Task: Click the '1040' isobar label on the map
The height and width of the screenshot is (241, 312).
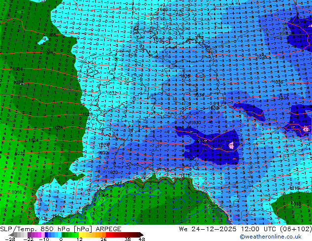Action: pyautogui.click(x=162, y=9)
